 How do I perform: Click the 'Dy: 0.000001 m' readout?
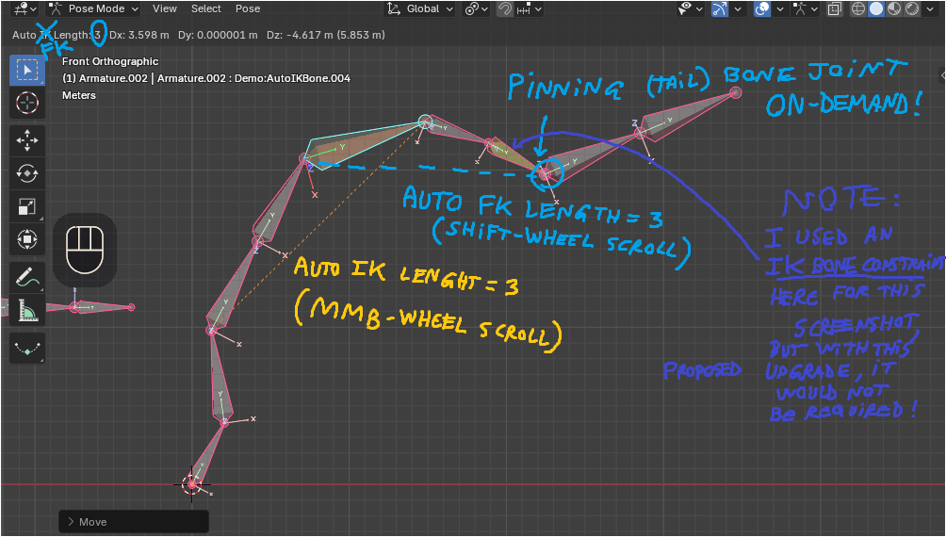tap(218, 35)
